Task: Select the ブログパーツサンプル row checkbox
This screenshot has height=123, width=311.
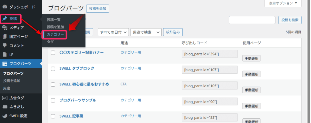Action: point(53,100)
